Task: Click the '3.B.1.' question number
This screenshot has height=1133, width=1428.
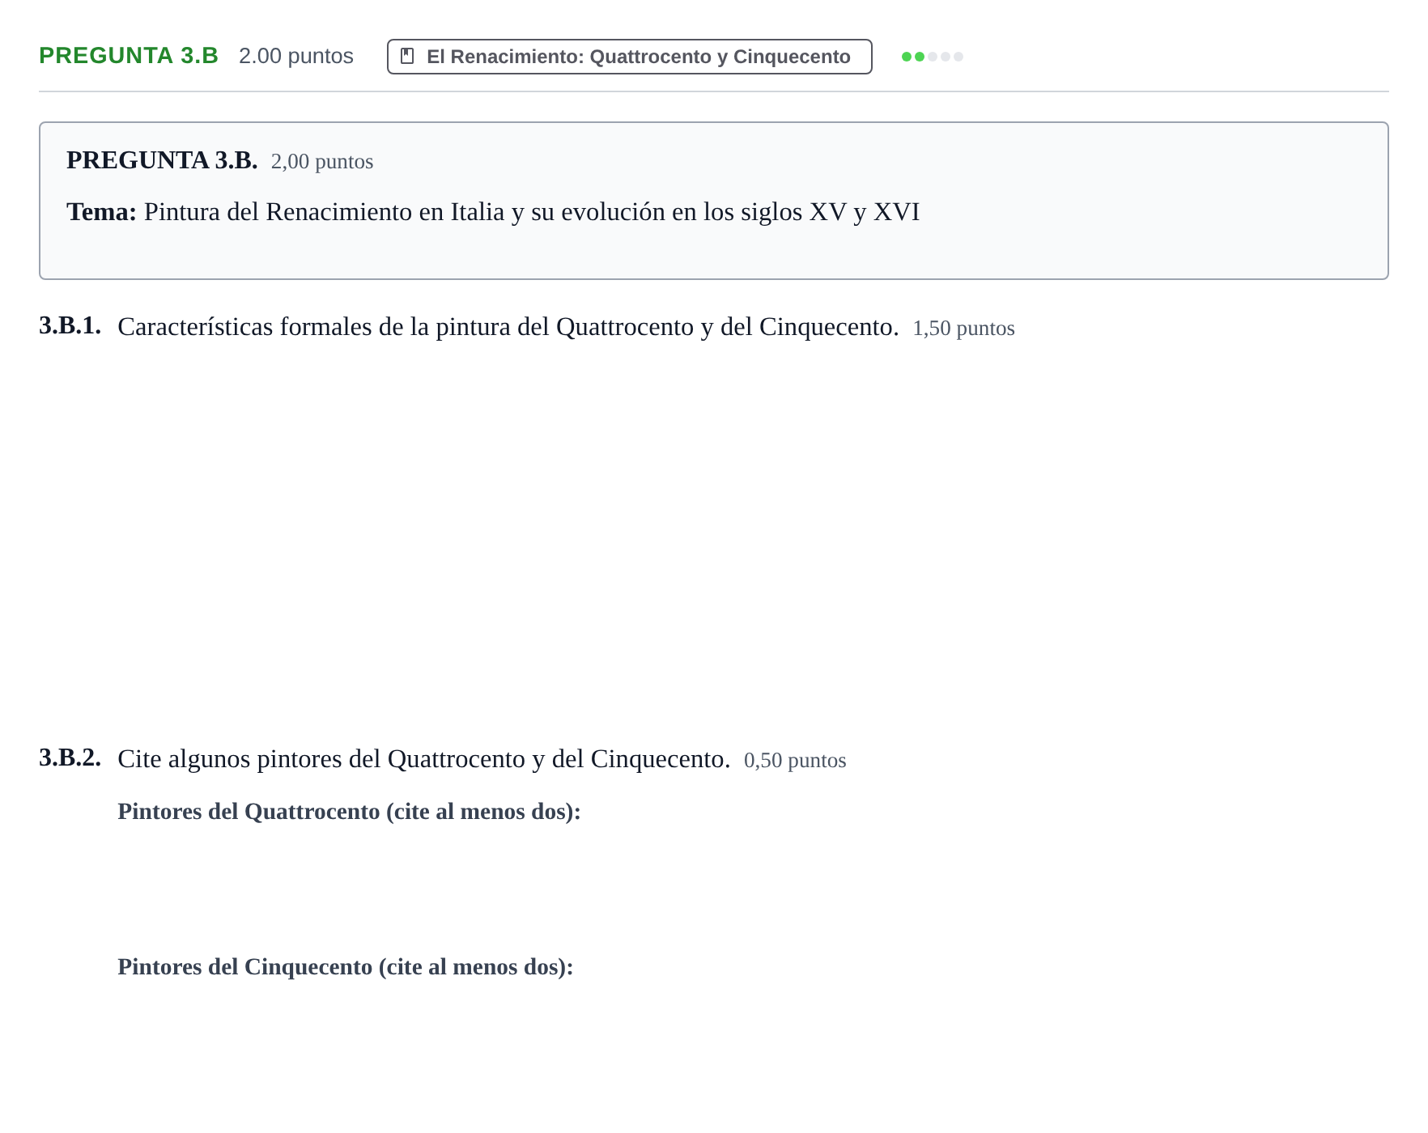Action: click(x=70, y=325)
